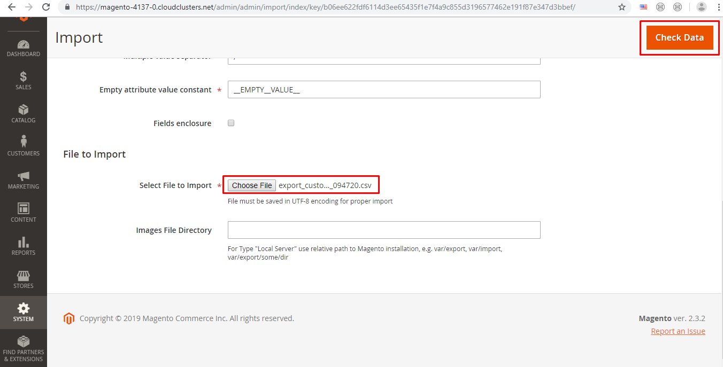The image size is (723, 367).
Task: Click the Check Data button
Action: tap(679, 37)
